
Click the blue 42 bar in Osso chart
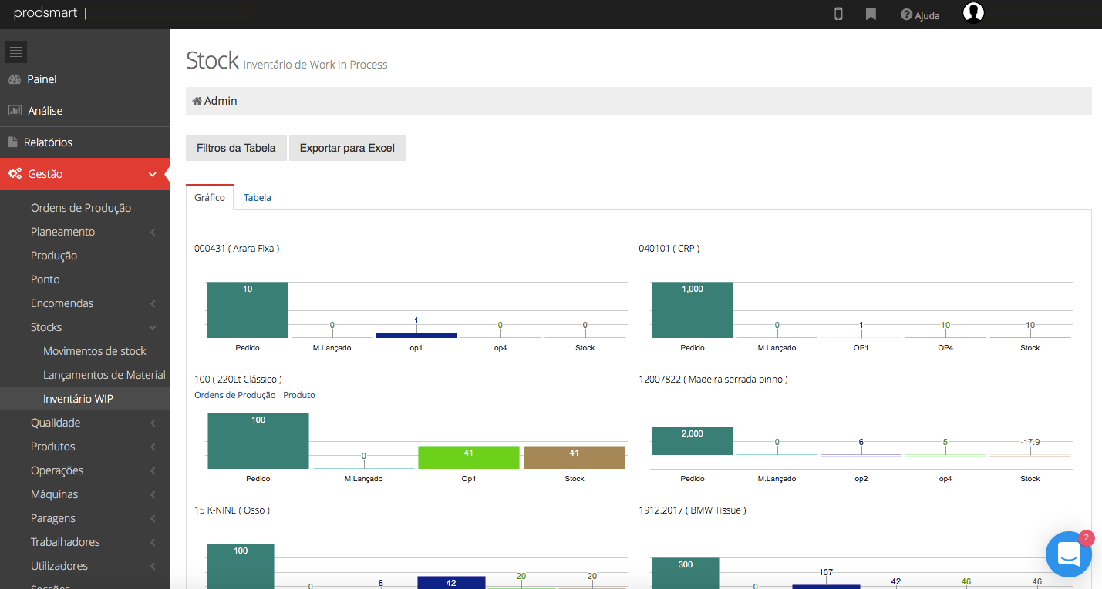(451, 582)
